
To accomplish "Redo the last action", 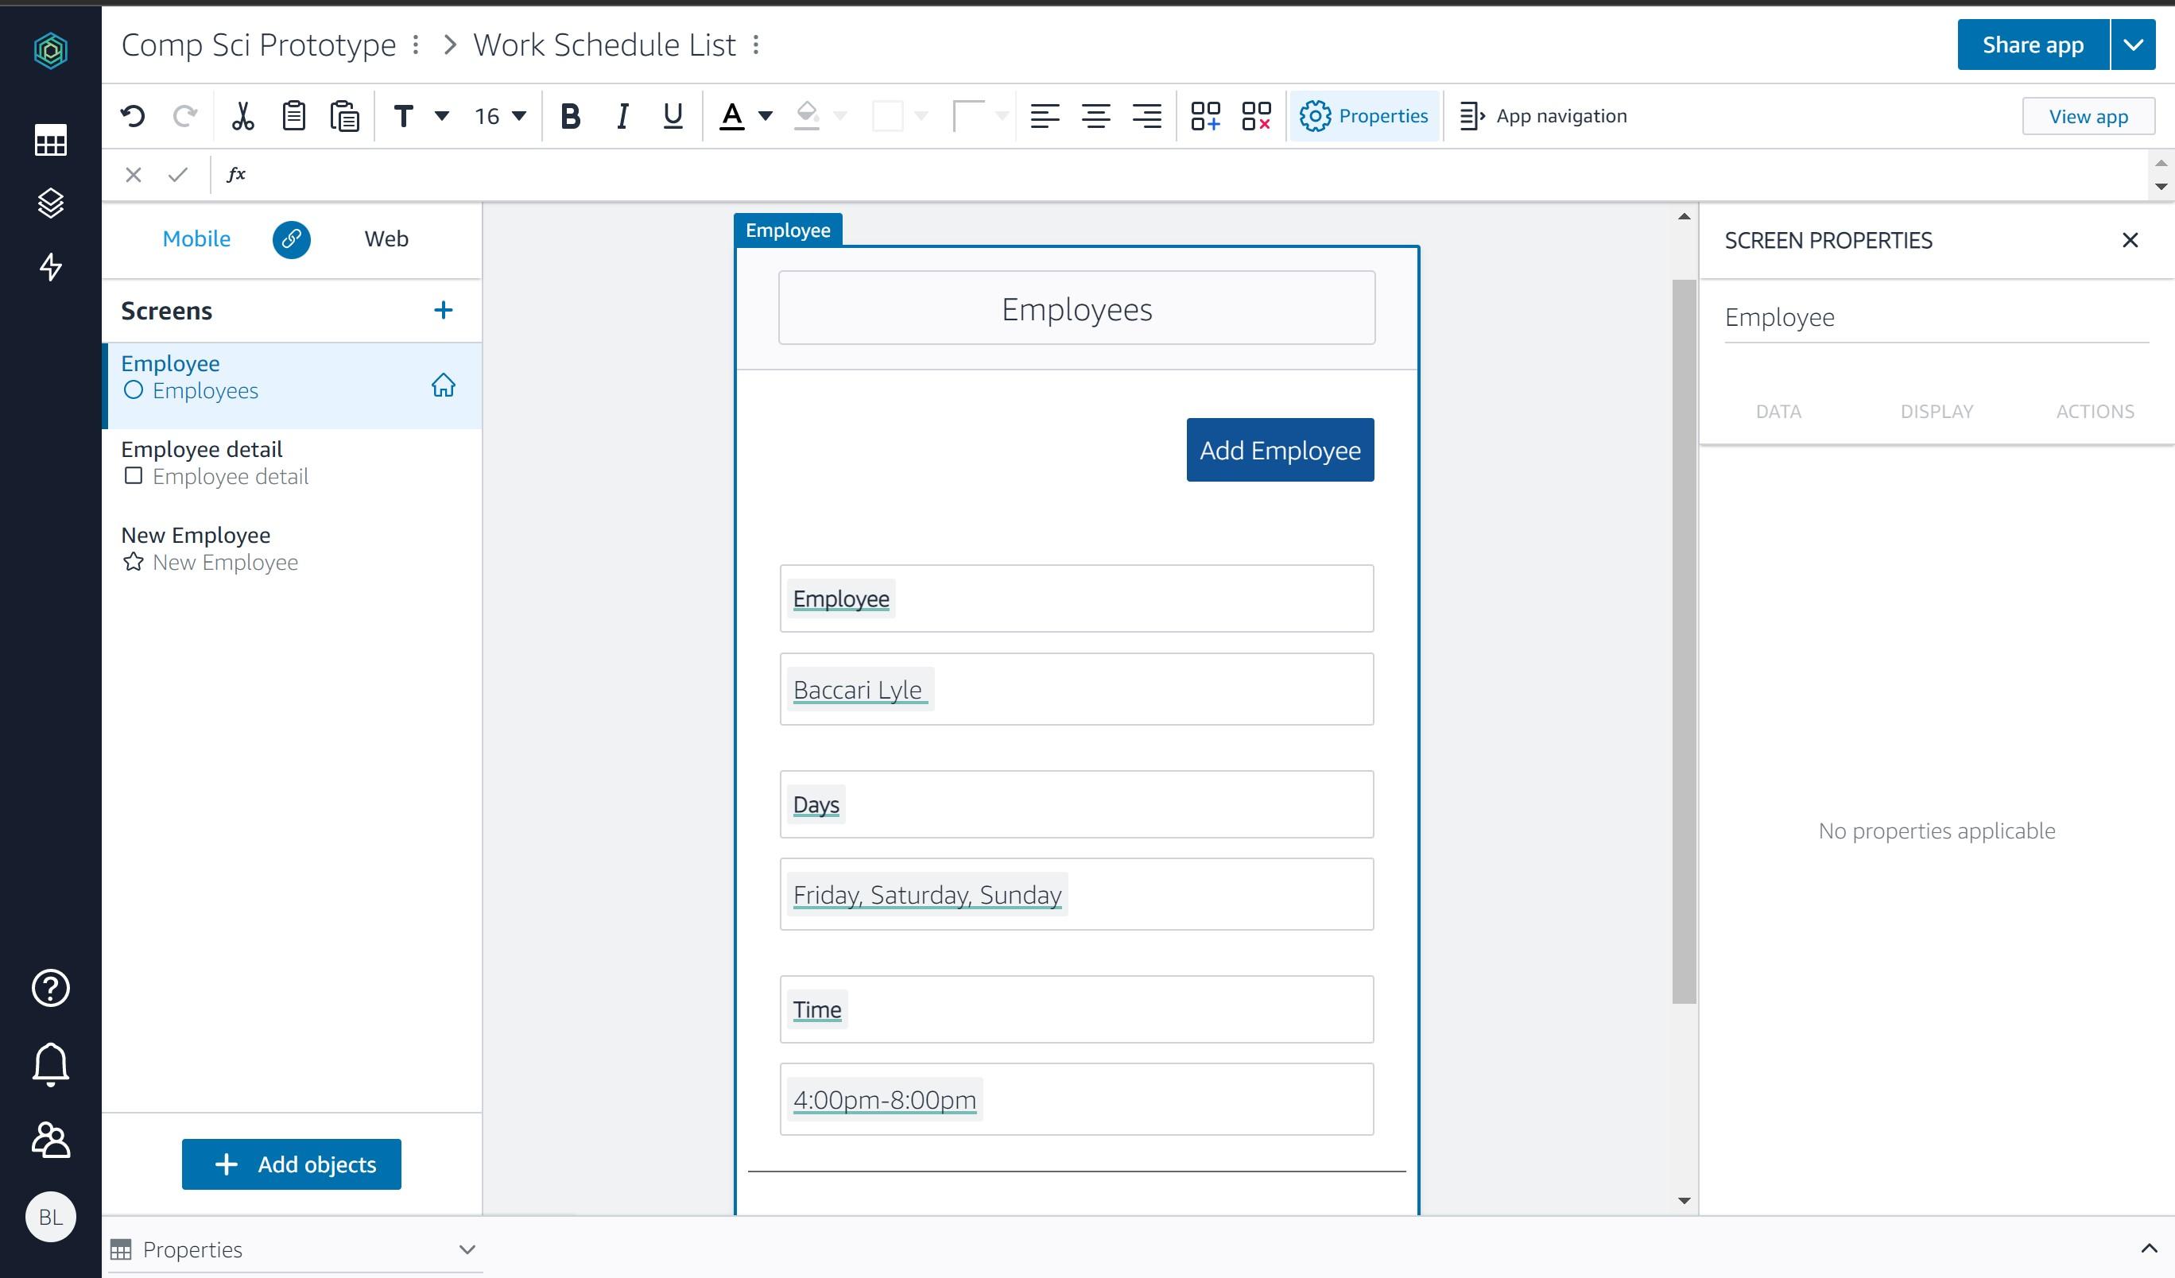I will click(x=184, y=115).
